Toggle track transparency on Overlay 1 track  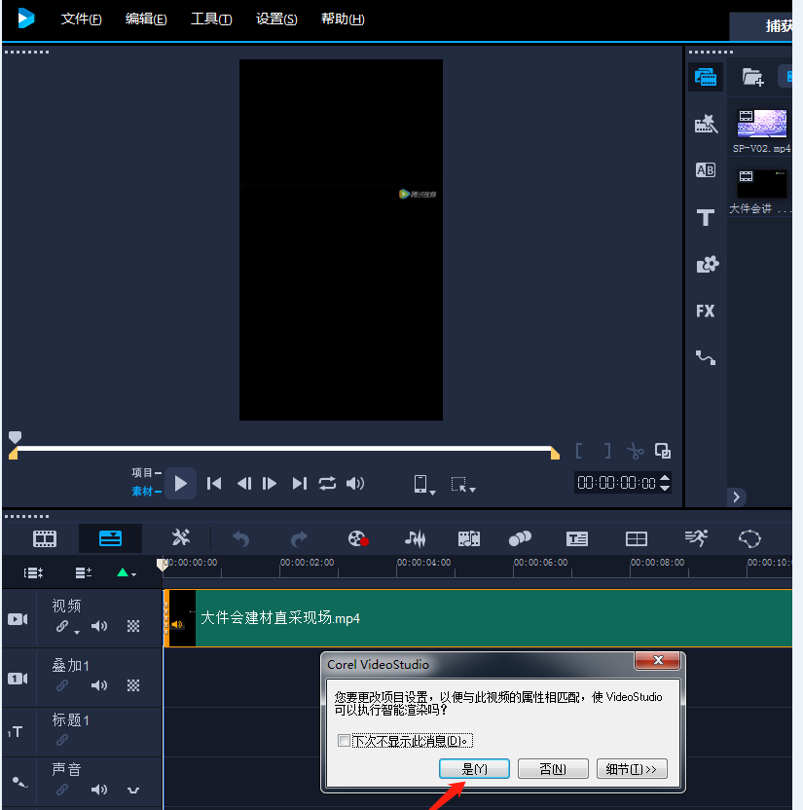coord(133,685)
